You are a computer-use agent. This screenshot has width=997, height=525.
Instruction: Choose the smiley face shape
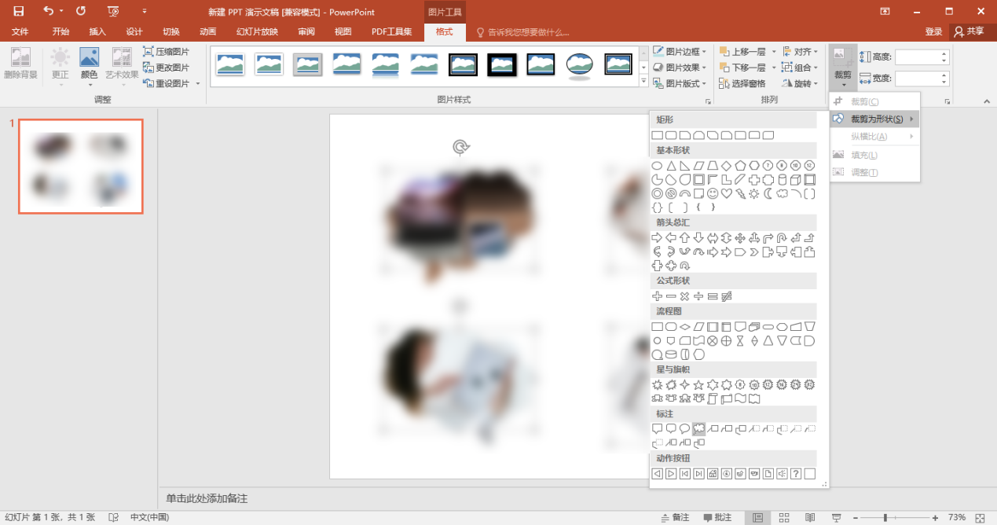click(x=713, y=193)
